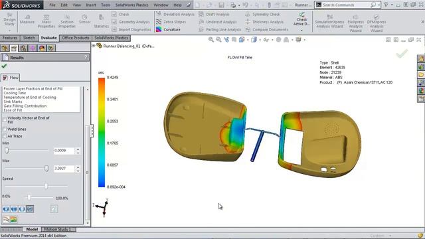Image resolution: width=425 pixels, height=239 pixels.
Task: Open FeatureManager design tree tab
Action: coord(5,48)
